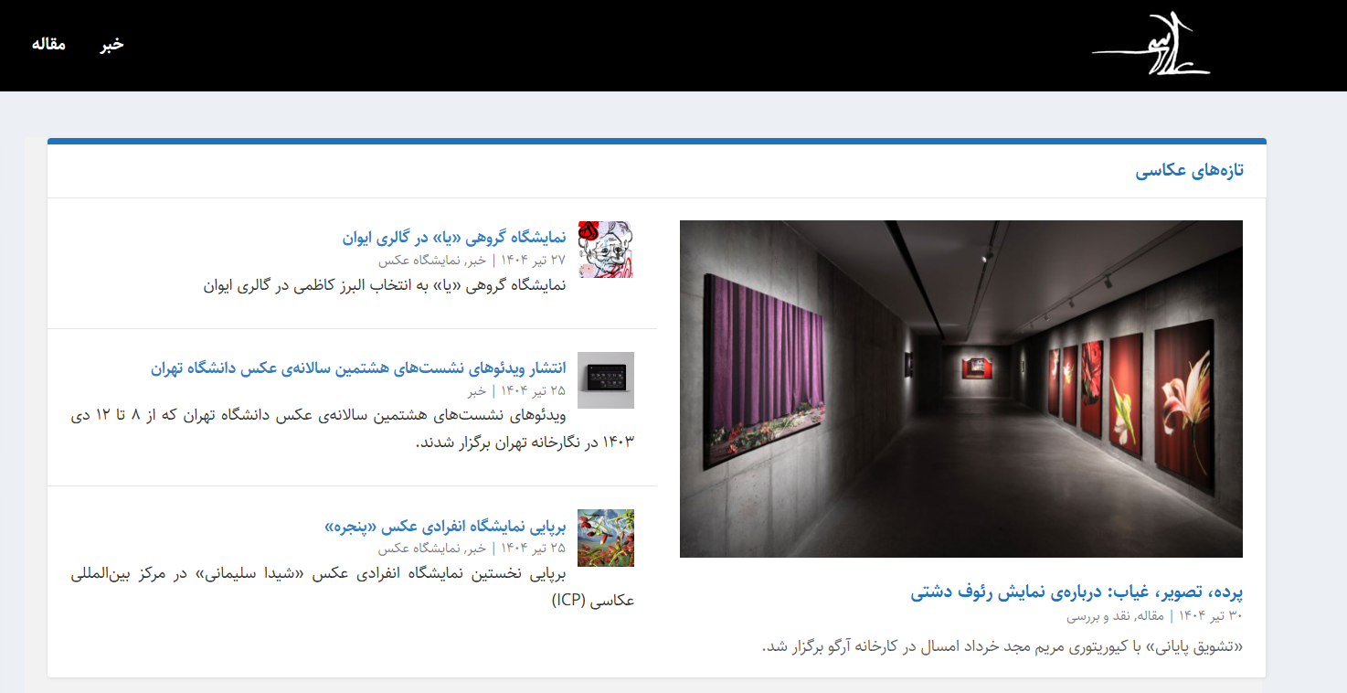Image resolution: width=1347 pixels, height=693 pixels.
Task: Open برپایی نمایشگاه انفرادی عکس «پنجره» headline
Action: [x=445, y=527]
